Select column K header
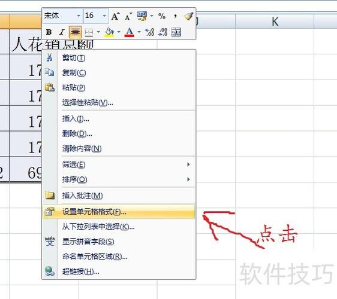 click(x=275, y=22)
